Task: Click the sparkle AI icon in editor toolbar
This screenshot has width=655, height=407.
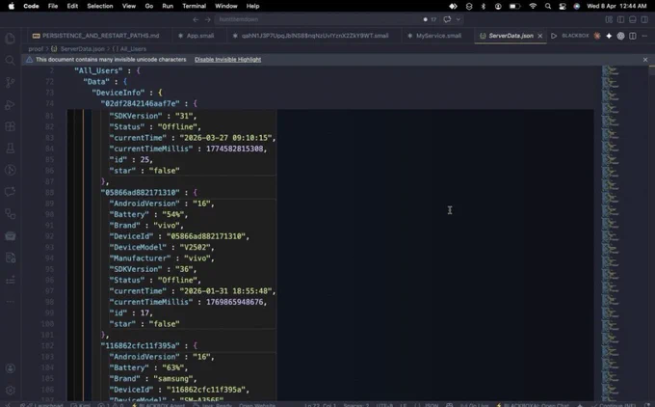Action: point(609,36)
